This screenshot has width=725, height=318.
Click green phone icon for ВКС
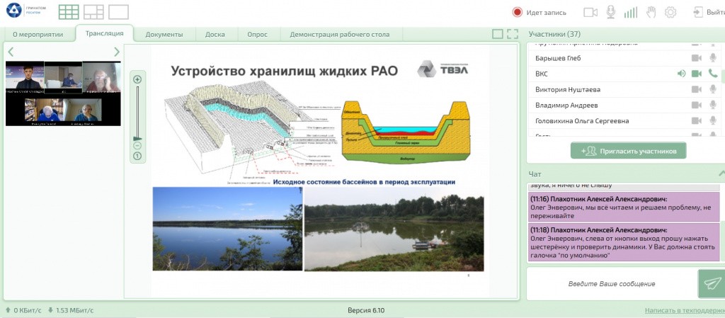click(x=713, y=74)
